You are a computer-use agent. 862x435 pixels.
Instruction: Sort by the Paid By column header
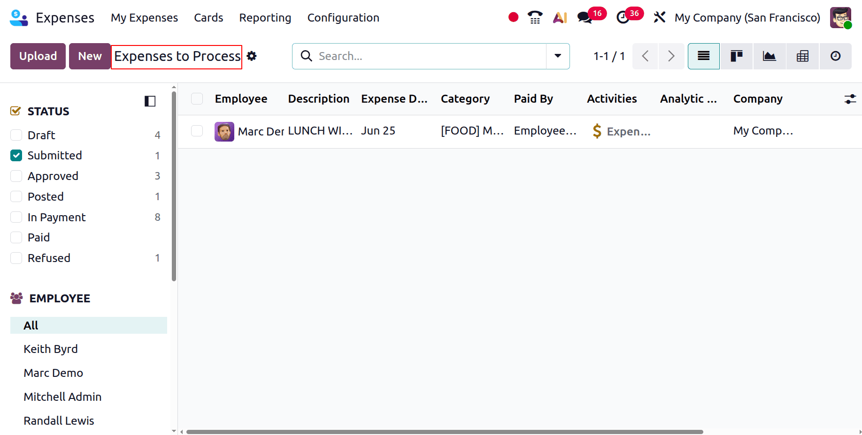pos(533,99)
